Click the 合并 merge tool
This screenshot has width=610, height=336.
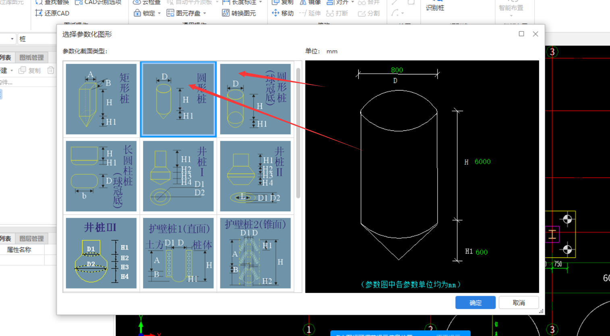[369, 2]
